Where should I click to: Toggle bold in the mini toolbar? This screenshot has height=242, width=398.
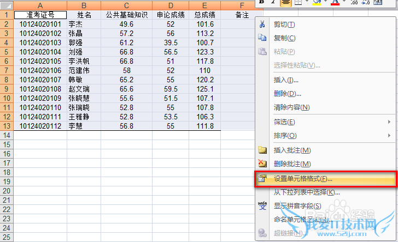tap(262, 2)
